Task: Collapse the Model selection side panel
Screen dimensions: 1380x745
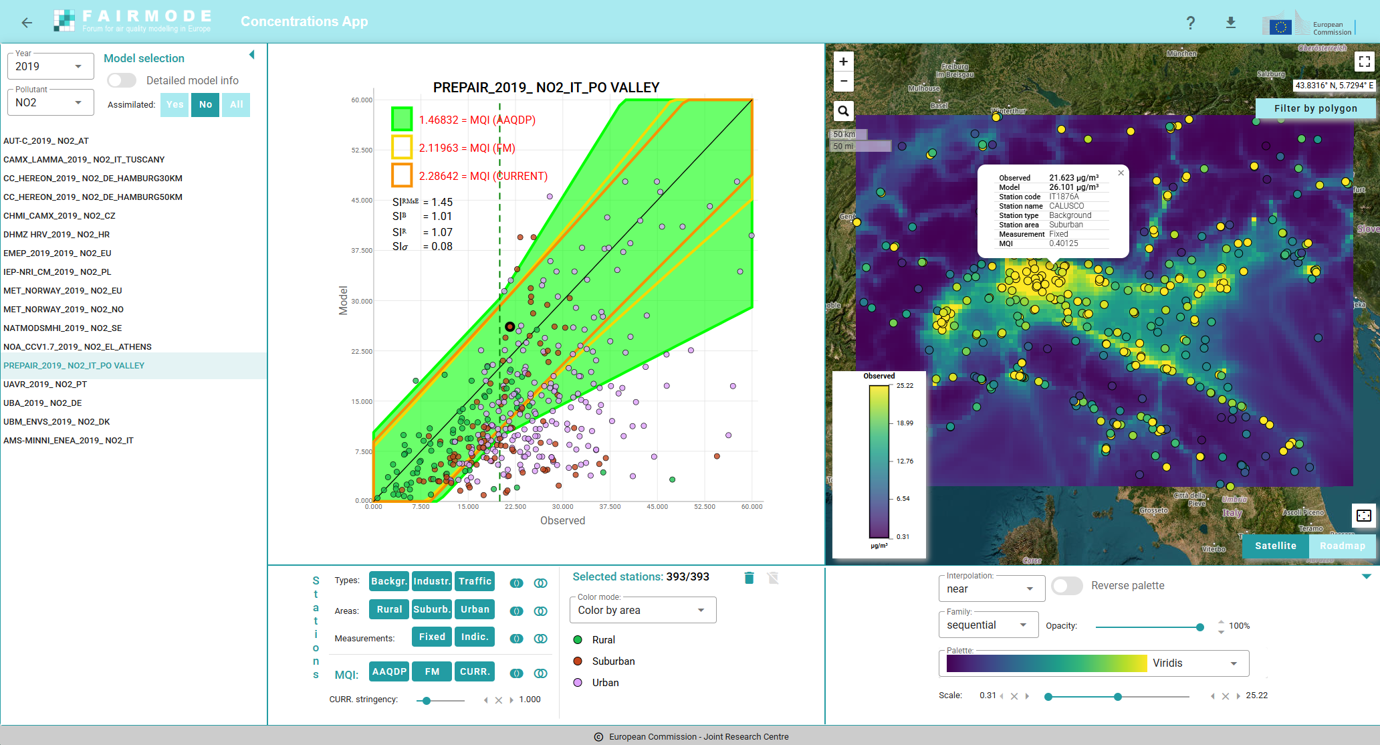Action: pyautogui.click(x=252, y=55)
